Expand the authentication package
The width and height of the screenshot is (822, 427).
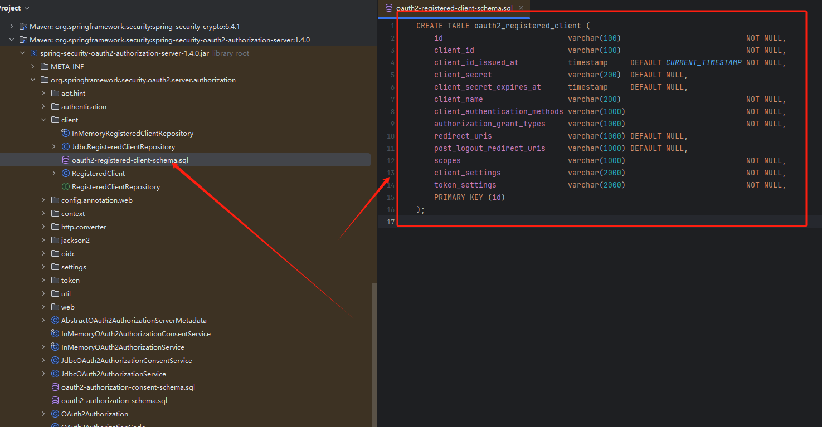pyautogui.click(x=43, y=106)
